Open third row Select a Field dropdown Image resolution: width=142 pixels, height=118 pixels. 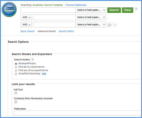[x=91, y=25]
